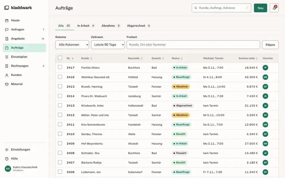Click customer Wohnbau Seevetal eG
The height and width of the screenshot is (178, 285).
pyautogui.click(x=95, y=77)
